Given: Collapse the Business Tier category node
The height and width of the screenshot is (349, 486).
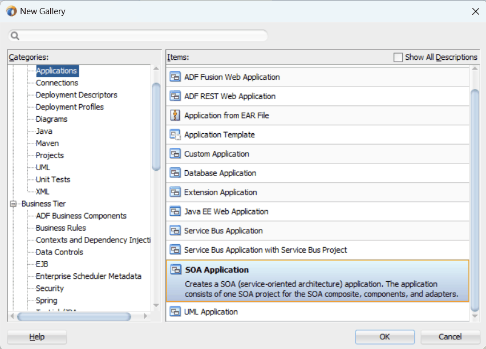Looking at the screenshot, I should click(x=13, y=204).
